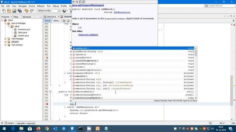Expand the Test Libraries node

tap(6, 45)
